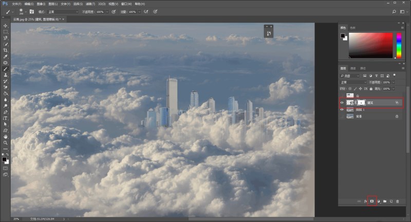
Task: Switch to the 通道 panel tab
Action: pyautogui.click(x=353, y=68)
